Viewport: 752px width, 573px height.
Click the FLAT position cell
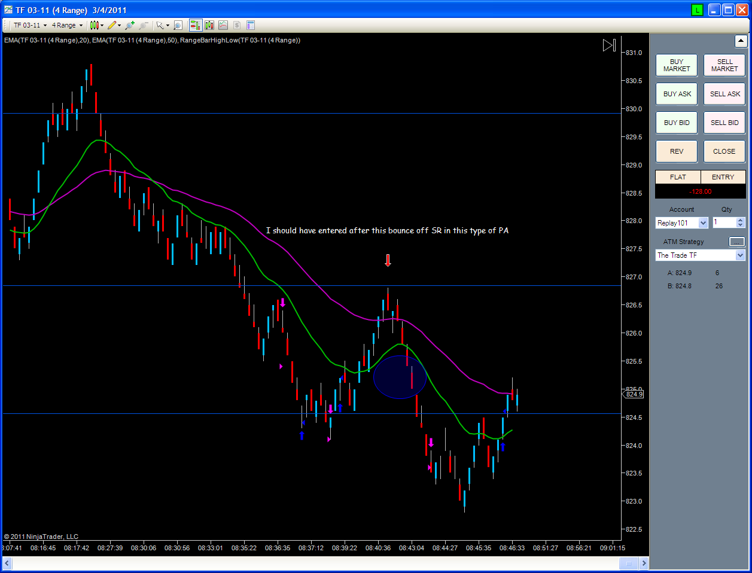[678, 177]
